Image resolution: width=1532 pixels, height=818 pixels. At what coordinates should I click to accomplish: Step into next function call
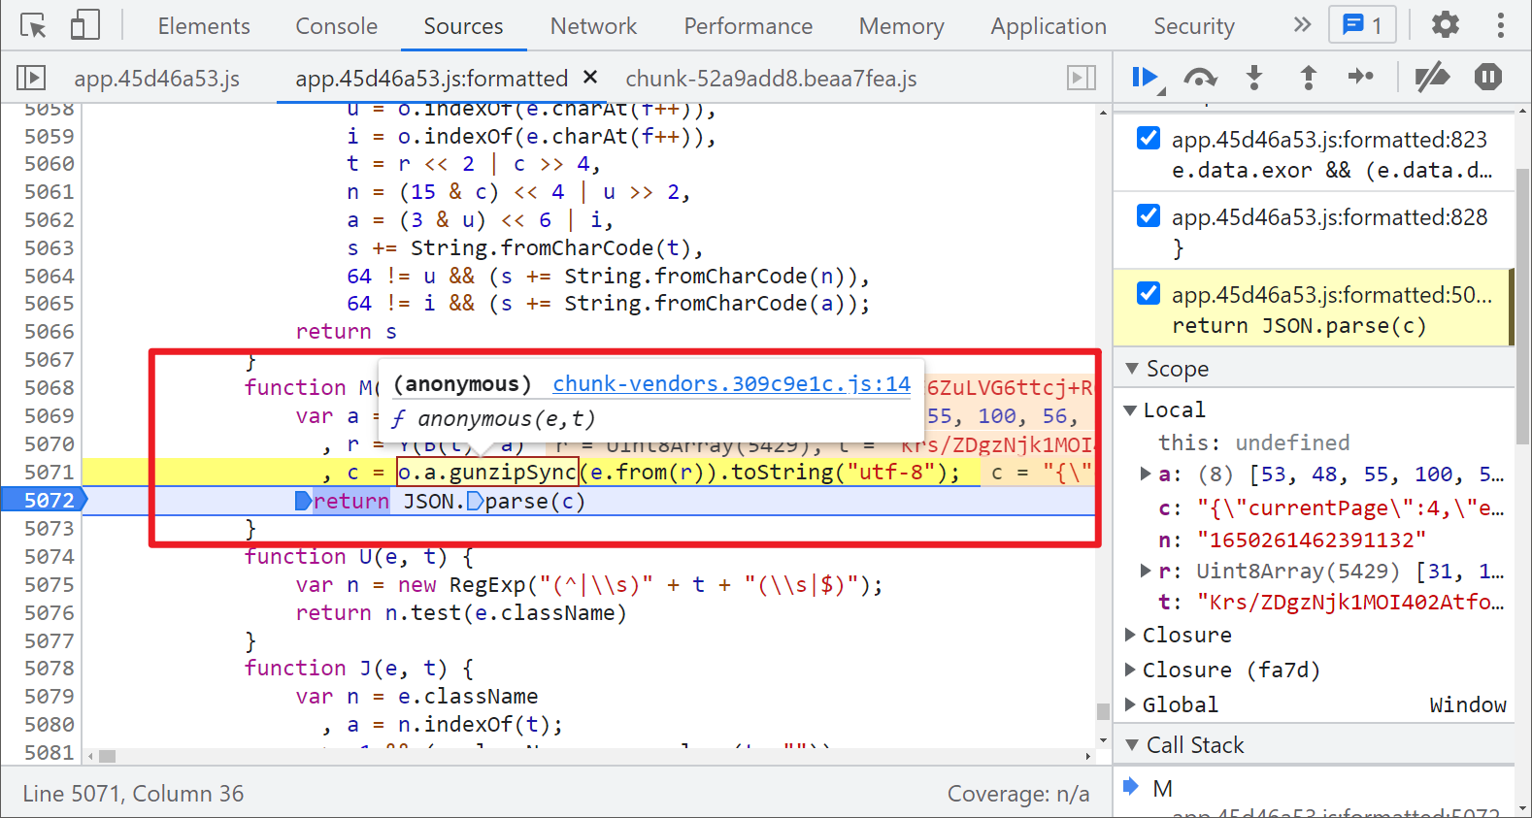tap(1254, 78)
